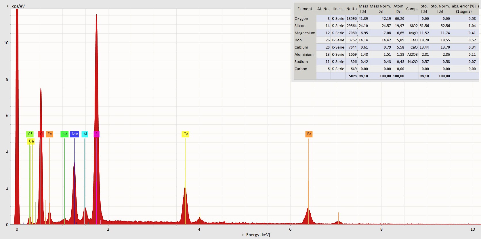This screenshot has height=239, width=481.
Task: Select the blue Mg element label
Action: [x=75, y=134]
